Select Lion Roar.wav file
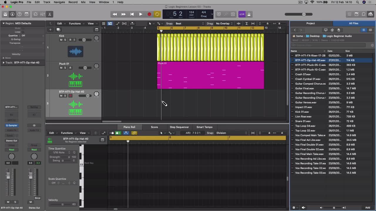The width and height of the screenshot is (376, 211). (303, 116)
